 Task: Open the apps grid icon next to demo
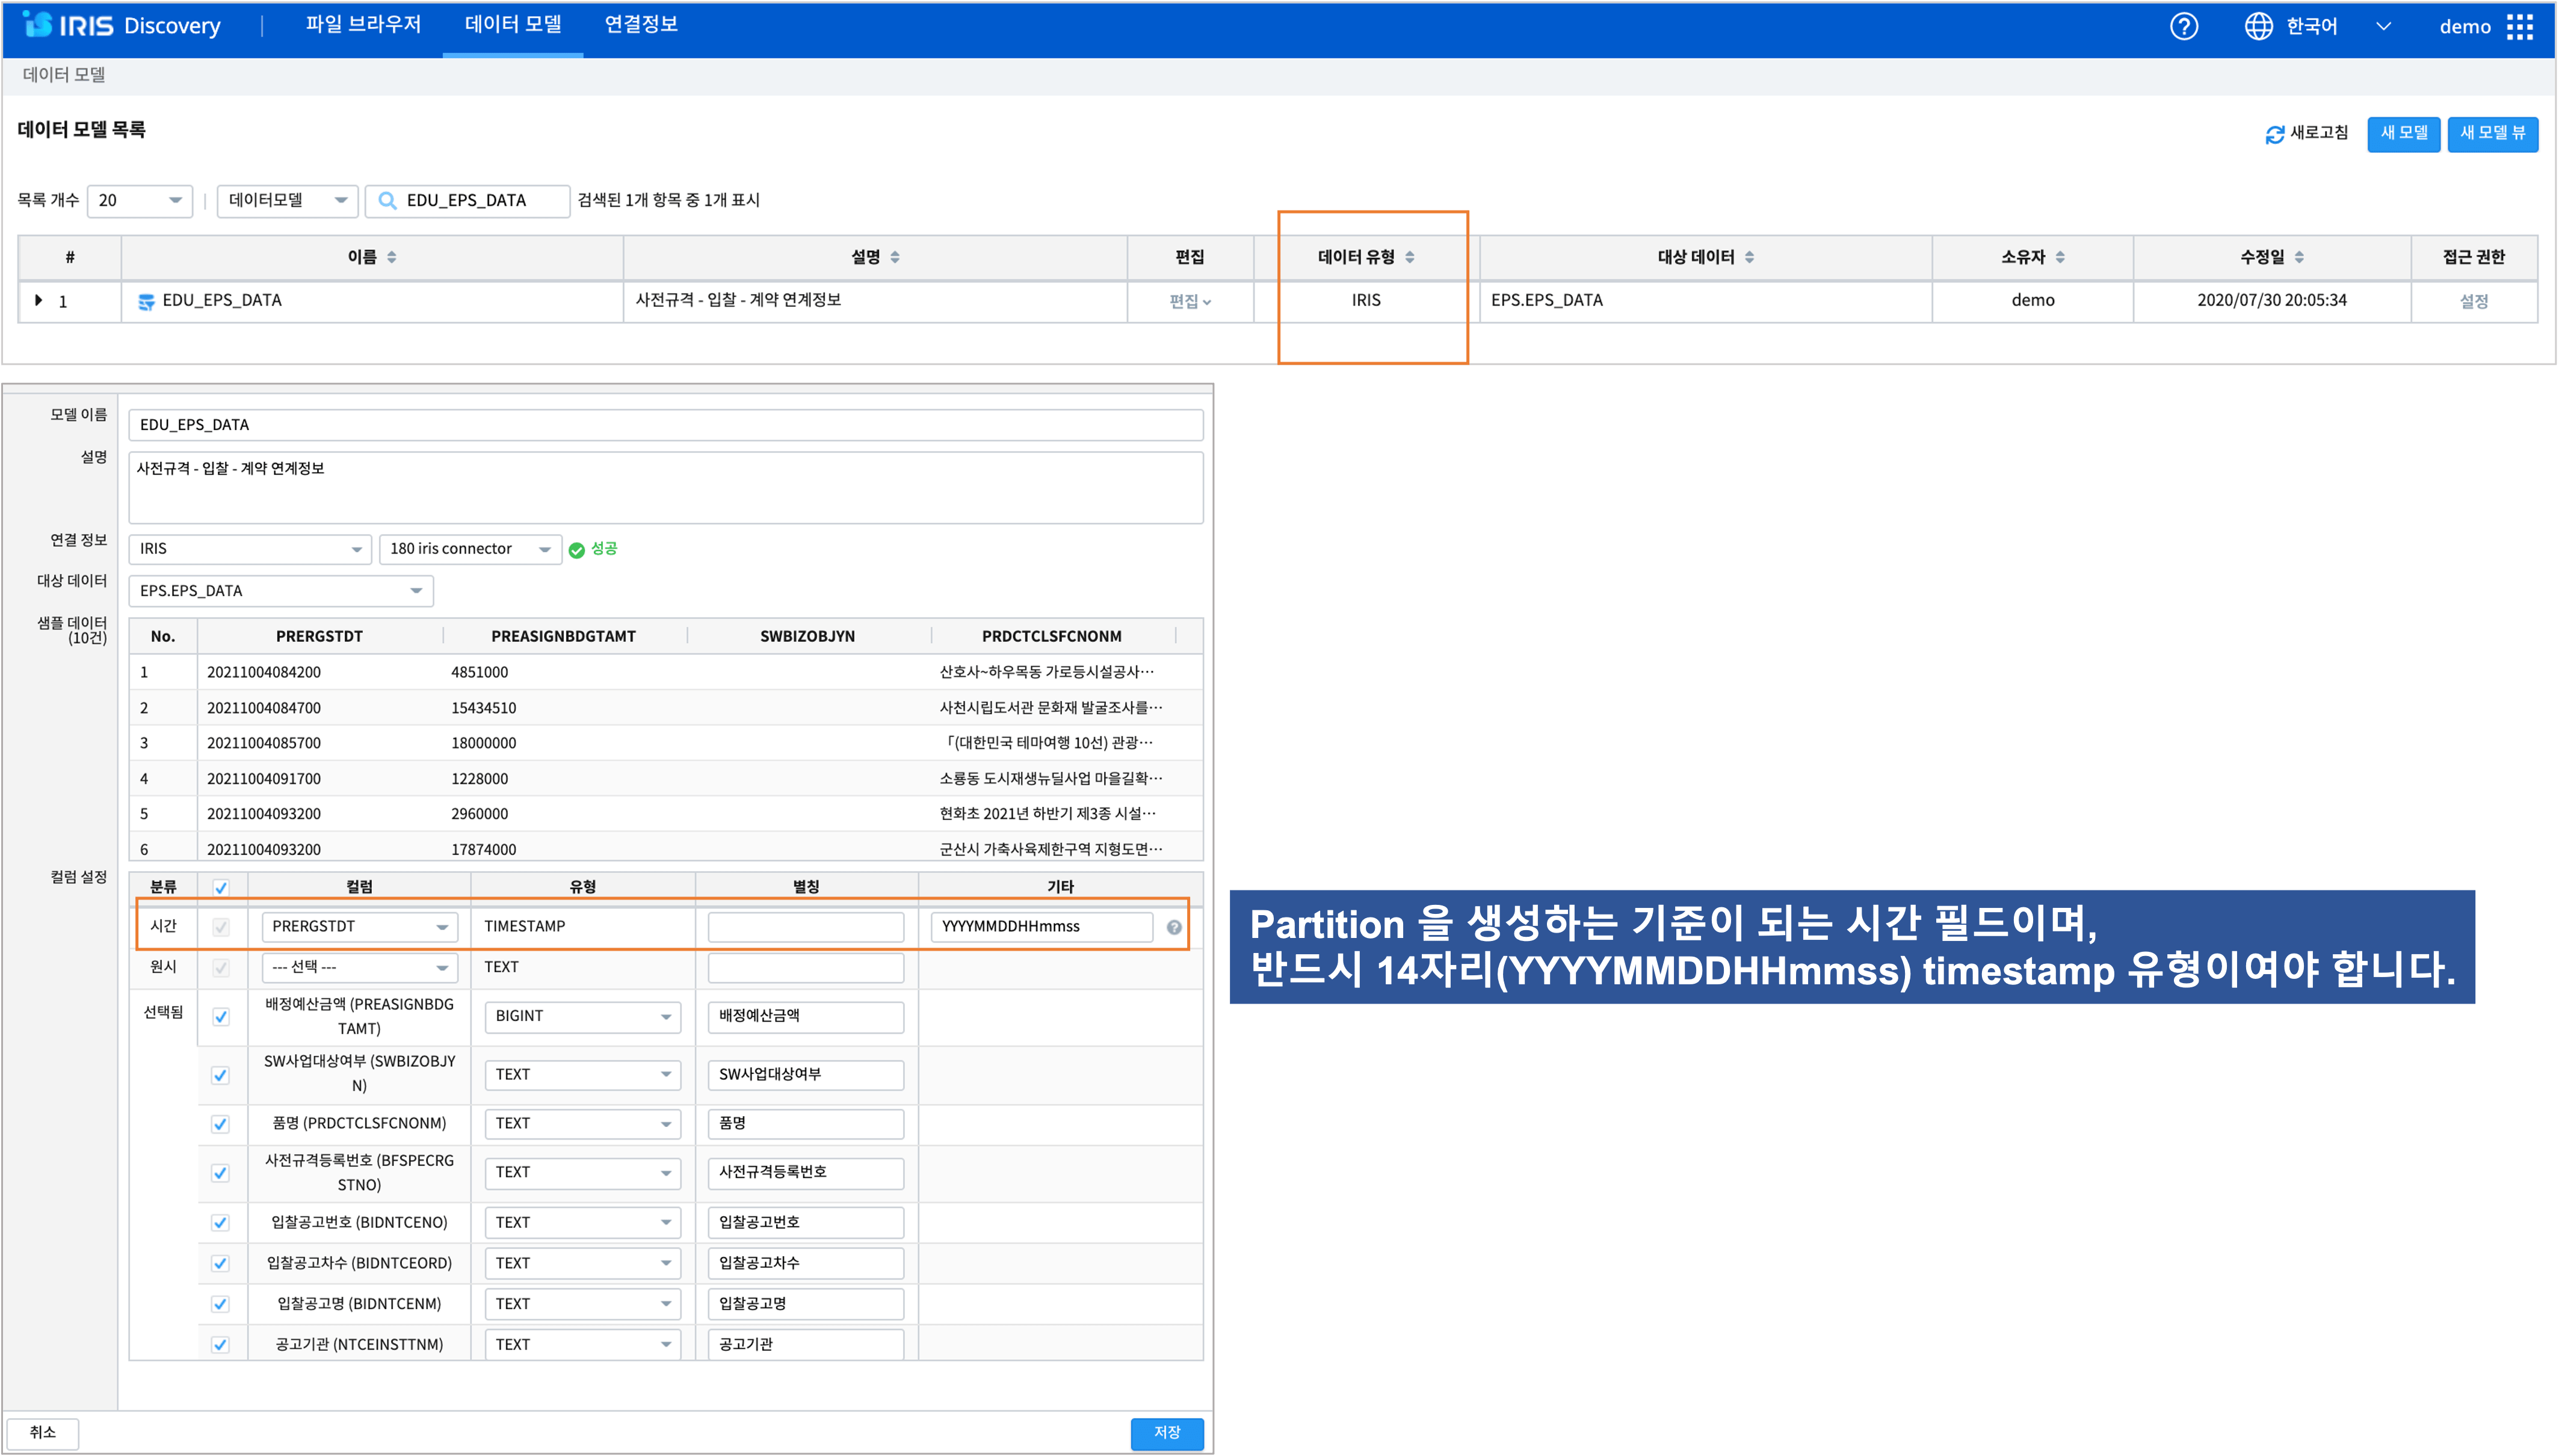2520,27
